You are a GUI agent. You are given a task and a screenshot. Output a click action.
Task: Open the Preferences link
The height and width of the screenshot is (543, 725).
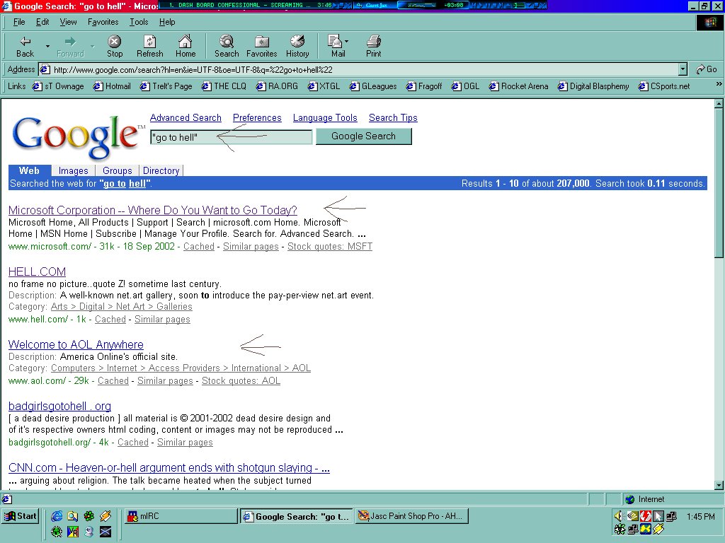[x=257, y=118]
